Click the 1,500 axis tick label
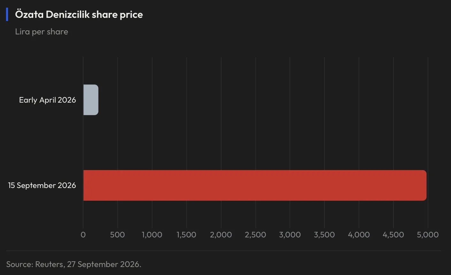 click(x=186, y=235)
